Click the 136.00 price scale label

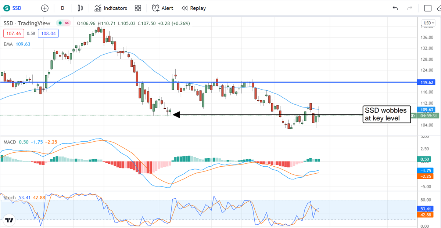point(428,37)
